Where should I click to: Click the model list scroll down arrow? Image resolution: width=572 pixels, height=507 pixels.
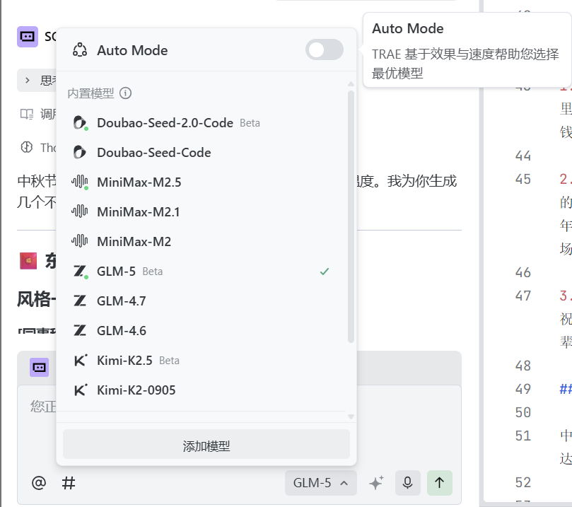coord(351,416)
